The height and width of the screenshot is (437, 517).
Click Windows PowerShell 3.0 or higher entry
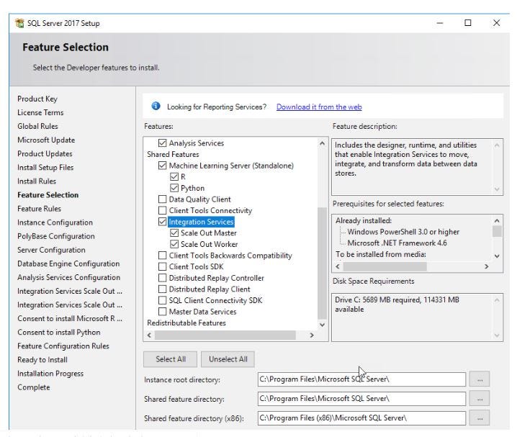403,232
